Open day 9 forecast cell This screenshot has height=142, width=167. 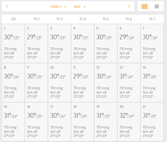point(36,83)
